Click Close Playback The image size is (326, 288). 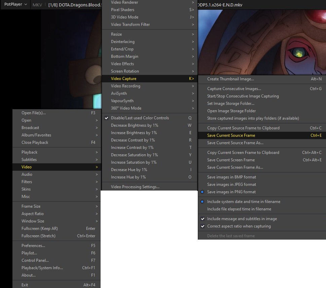[57, 142]
